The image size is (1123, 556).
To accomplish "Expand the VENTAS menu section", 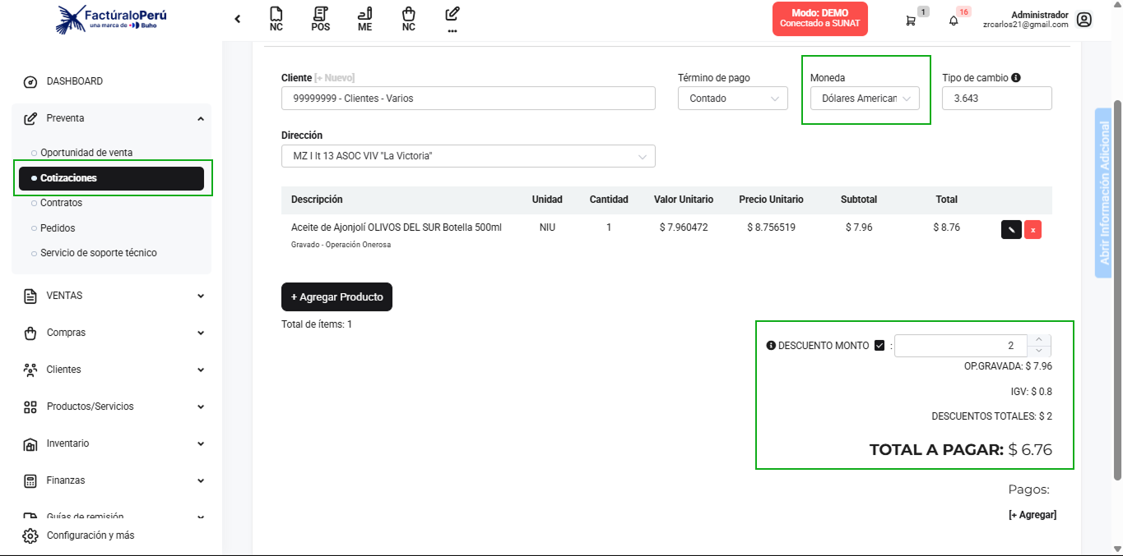I will pyautogui.click(x=114, y=296).
